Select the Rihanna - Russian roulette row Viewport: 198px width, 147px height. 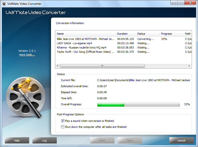tap(123, 47)
